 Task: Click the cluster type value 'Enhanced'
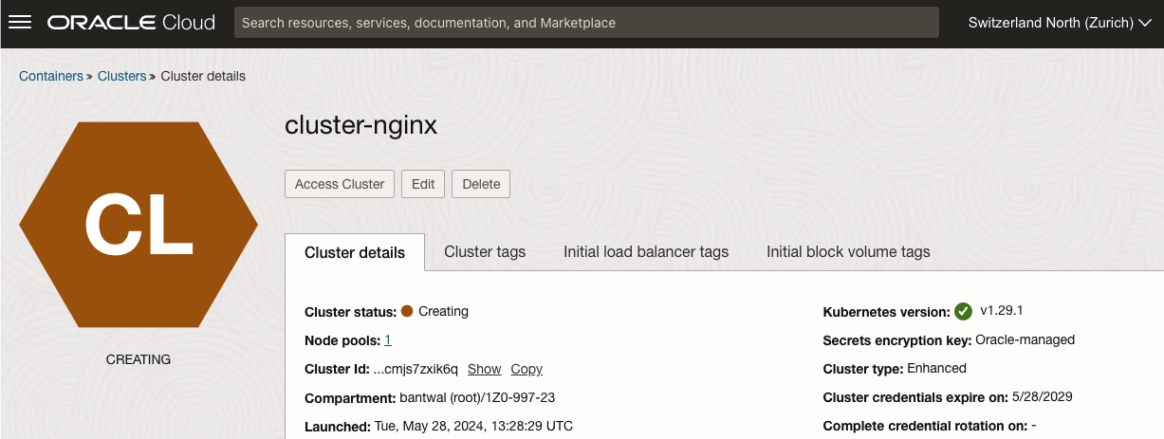[x=936, y=368]
